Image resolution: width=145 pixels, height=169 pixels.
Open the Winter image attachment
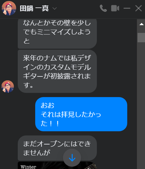57,165
